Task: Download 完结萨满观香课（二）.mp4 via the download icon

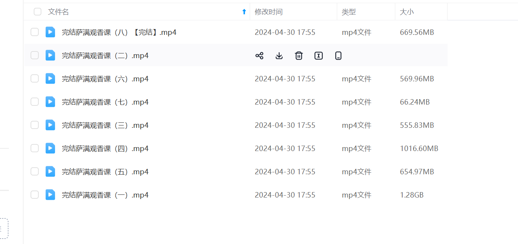Action: [x=279, y=56]
